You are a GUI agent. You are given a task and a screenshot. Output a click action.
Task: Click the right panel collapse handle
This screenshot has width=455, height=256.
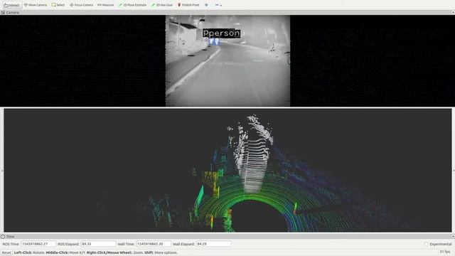point(454,171)
